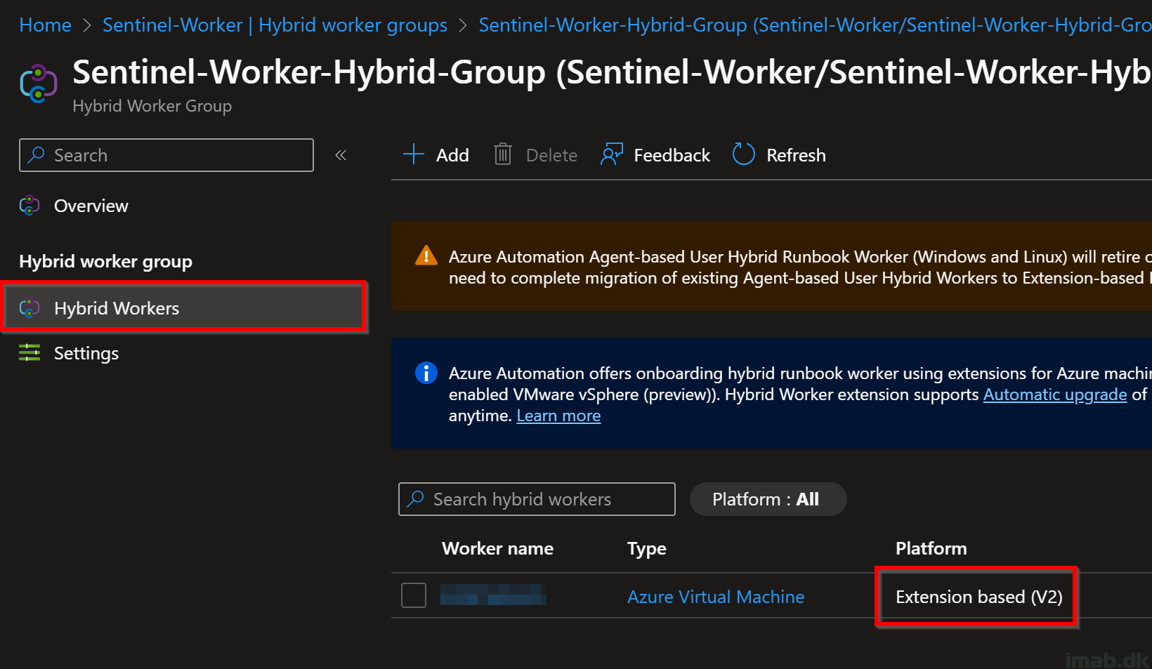Tick the checkbox for the worker row

coord(414,595)
